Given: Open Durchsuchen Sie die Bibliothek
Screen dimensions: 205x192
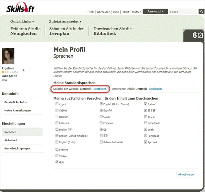Looking at the screenshot, I should 113,31.
